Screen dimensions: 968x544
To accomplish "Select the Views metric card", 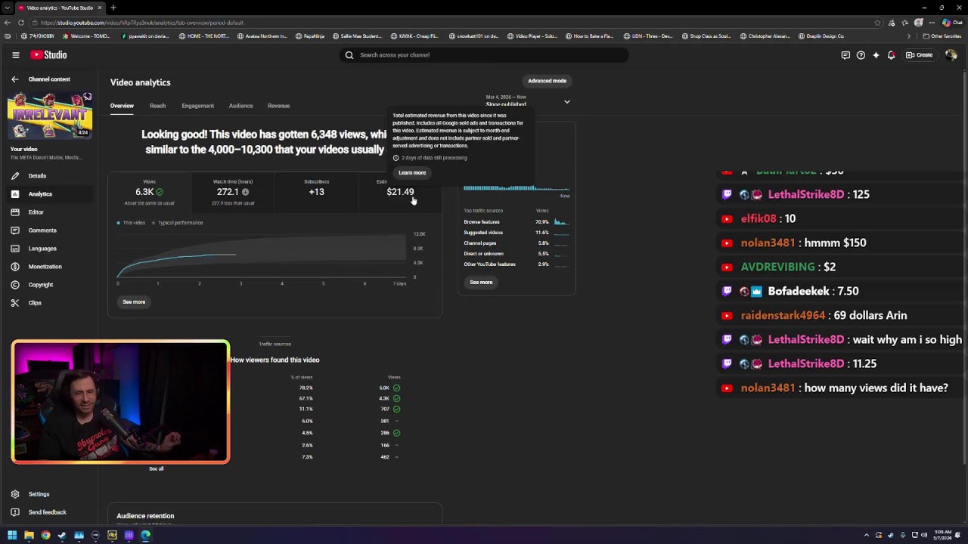I will (149, 193).
